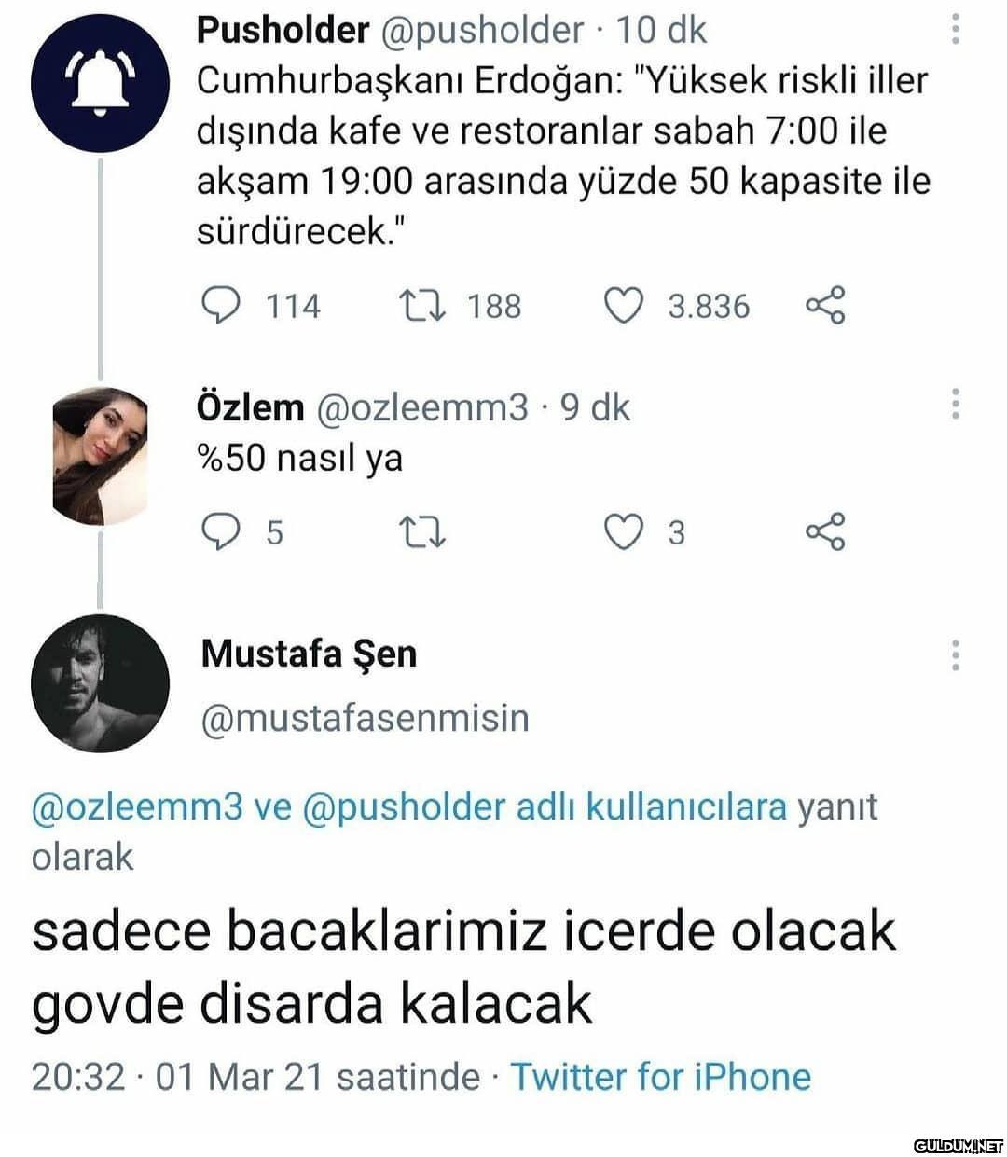Like Özlem's tweet with 3 likes
The width and height of the screenshot is (1007, 1157).
point(624,531)
